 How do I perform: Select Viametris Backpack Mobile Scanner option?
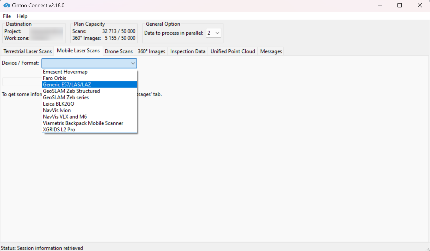(x=90, y=123)
